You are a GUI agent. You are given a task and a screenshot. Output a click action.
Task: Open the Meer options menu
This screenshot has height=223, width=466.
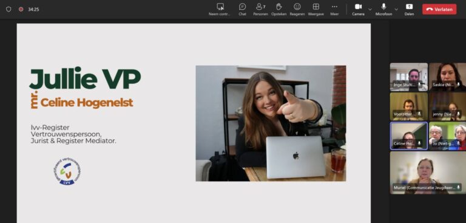pyautogui.click(x=334, y=9)
